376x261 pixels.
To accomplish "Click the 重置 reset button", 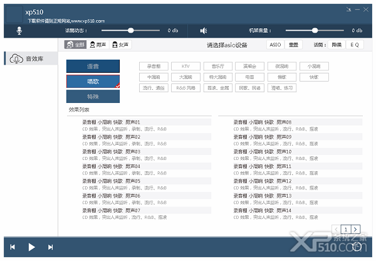I will [293, 45].
